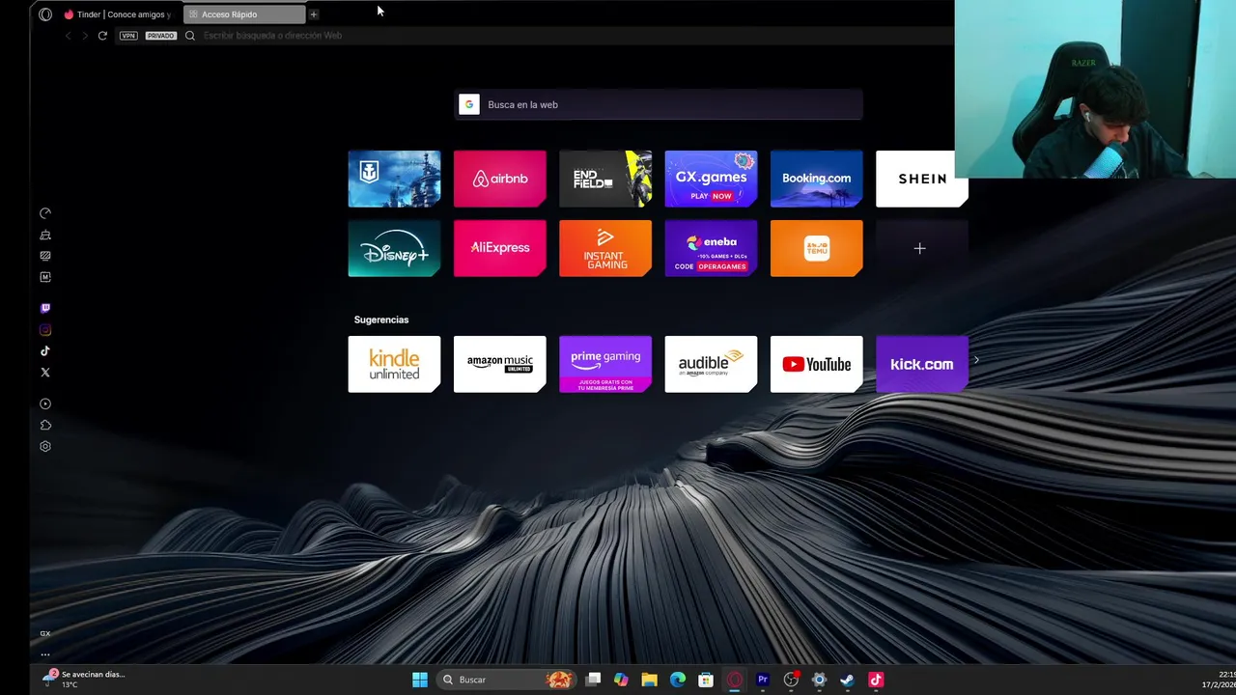Open the striped GX Mods sidebar icon
Image resolution: width=1236 pixels, height=695 pixels.
coord(45,256)
